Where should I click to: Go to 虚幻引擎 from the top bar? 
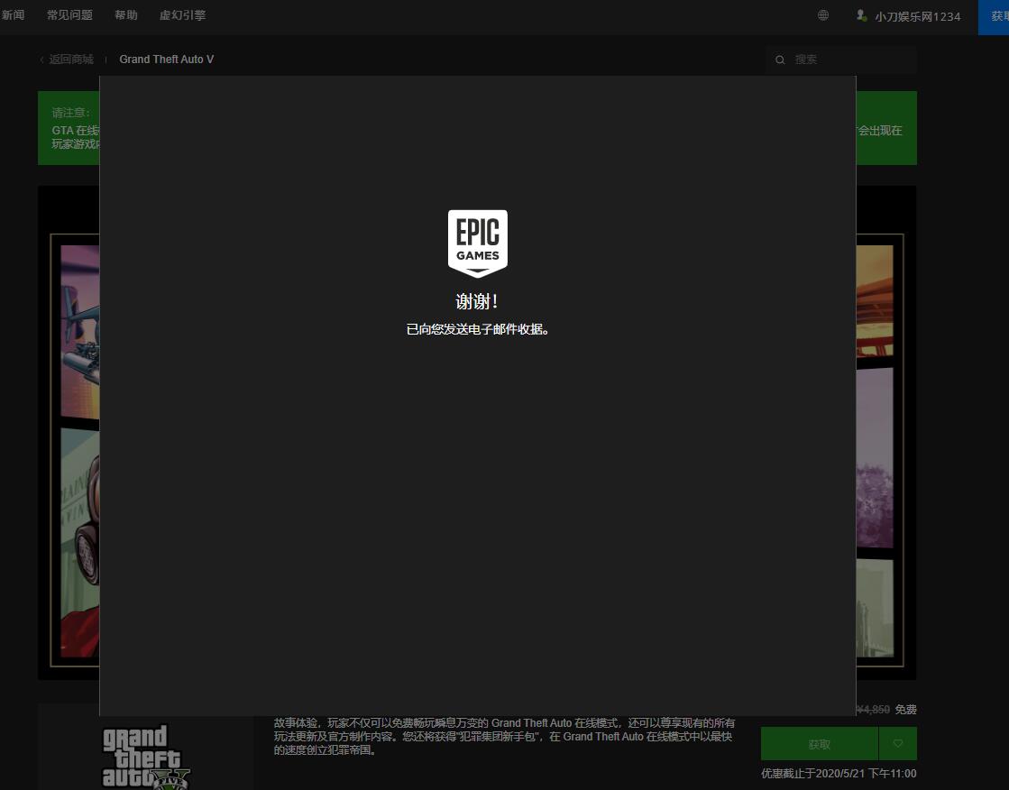click(x=182, y=15)
